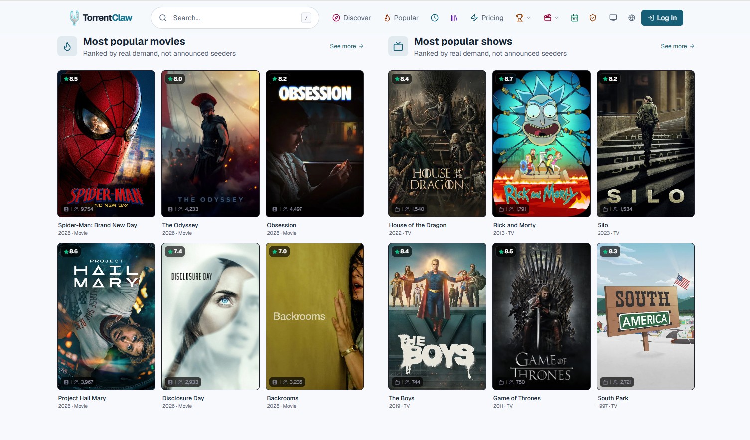Open the Rick and Morty poster
Image resolution: width=750 pixels, height=440 pixels.
541,144
